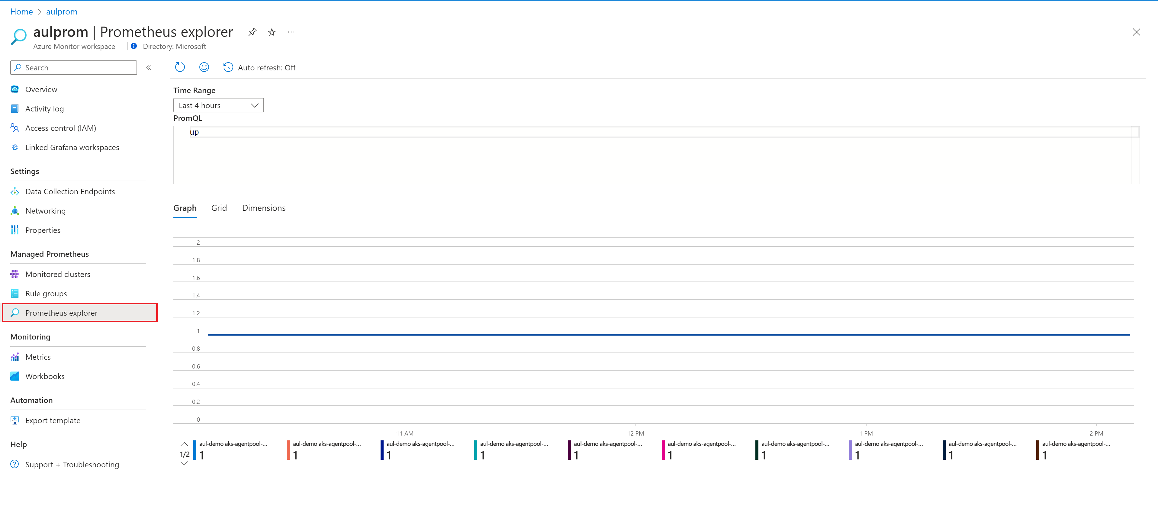Click the refresh icon in toolbar
This screenshot has height=515, width=1158.
coord(180,67)
